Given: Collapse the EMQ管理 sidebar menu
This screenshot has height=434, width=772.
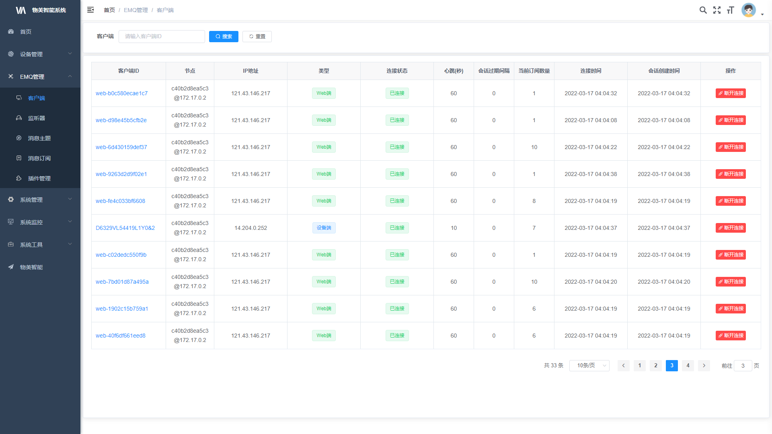Looking at the screenshot, I should click(40, 77).
